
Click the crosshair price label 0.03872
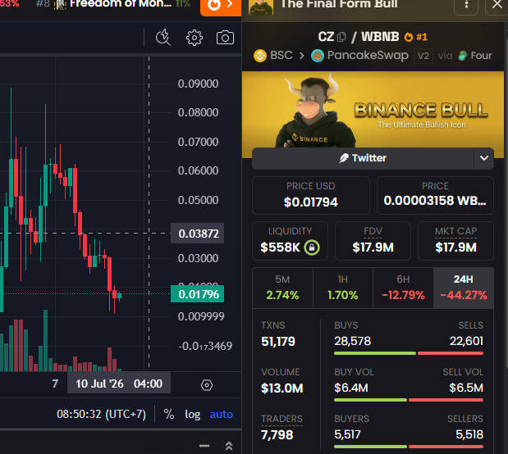pos(197,234)
